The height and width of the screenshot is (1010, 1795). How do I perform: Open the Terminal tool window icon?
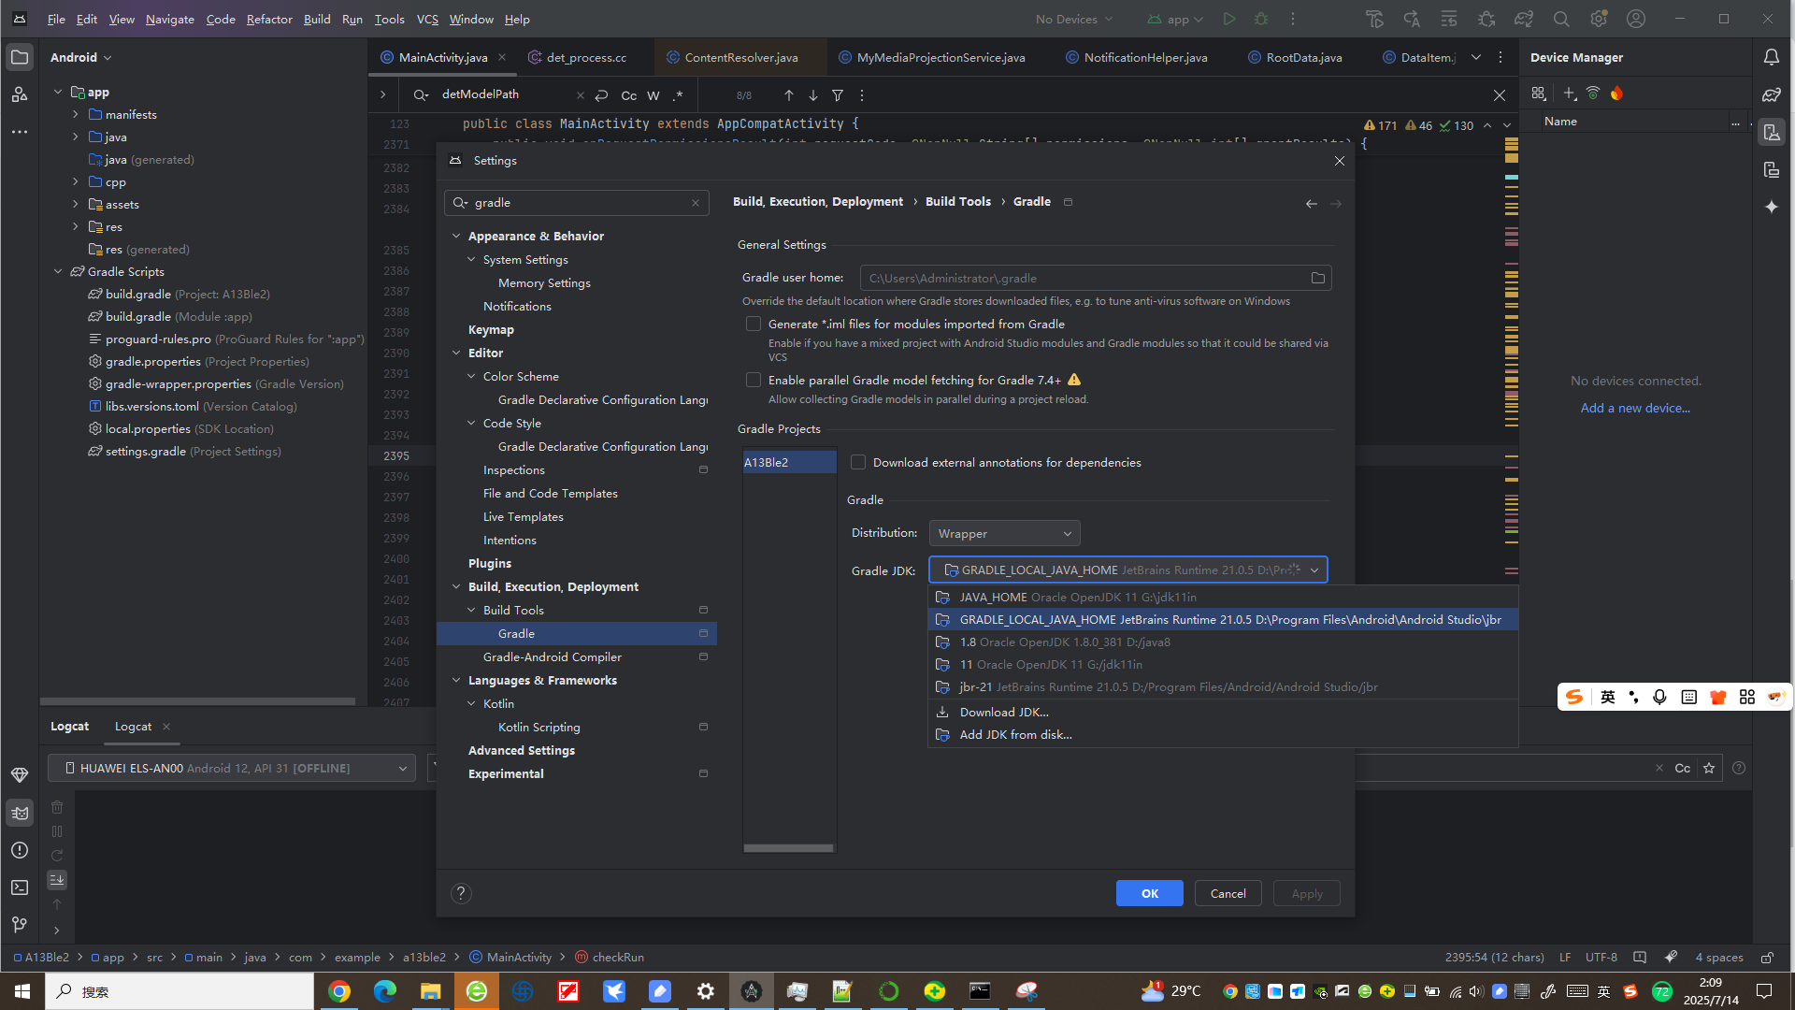pyautogui.click(x=20, y=887)
